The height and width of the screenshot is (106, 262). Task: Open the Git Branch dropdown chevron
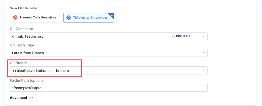coord(204,70)
